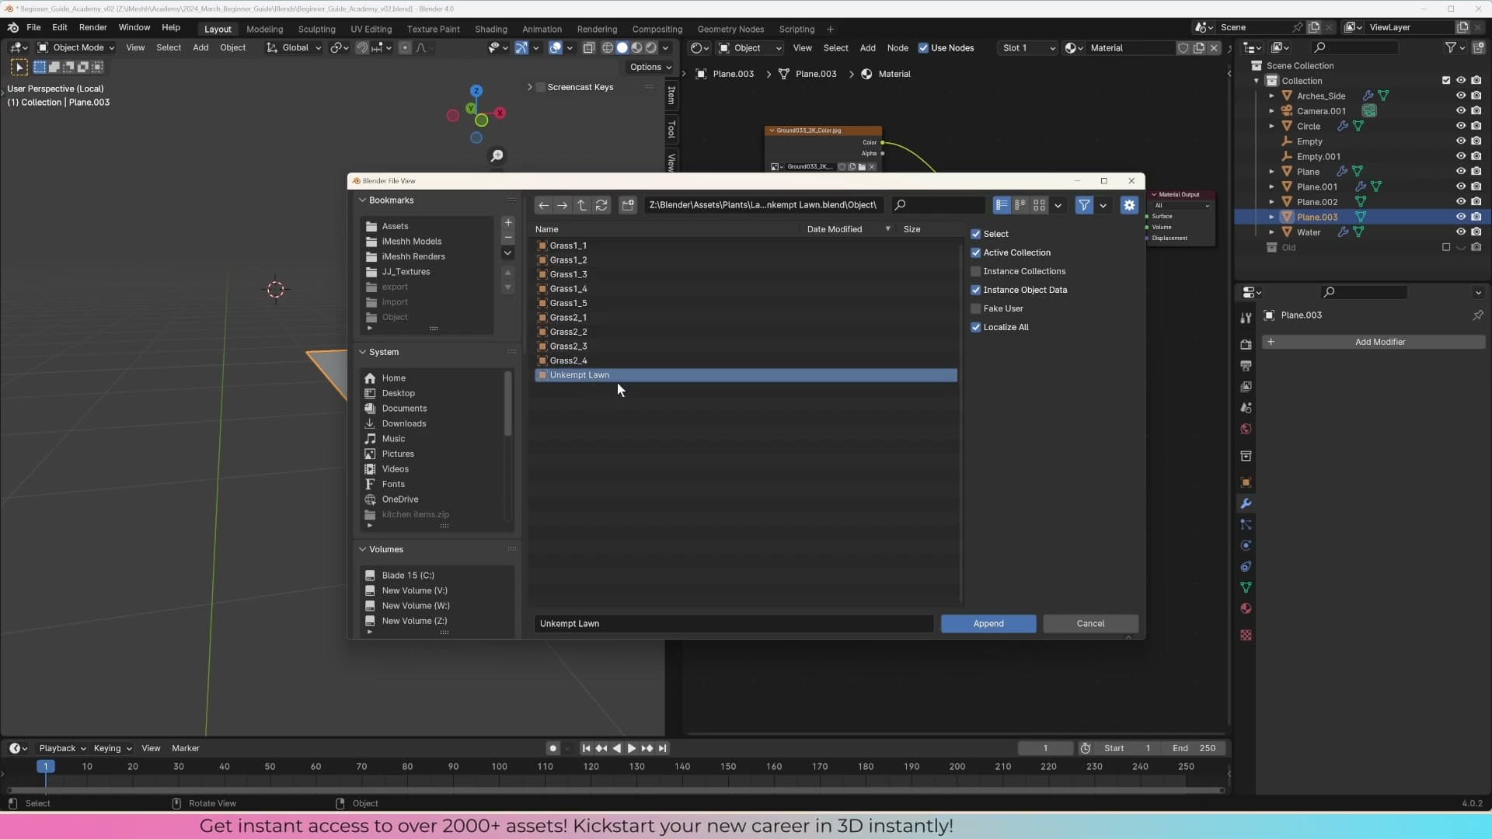Open the Object Data properties tab
Image resolution: width=1492 pixels, height=839 pixels.
pyautogui.click(x=1246, y=587)
